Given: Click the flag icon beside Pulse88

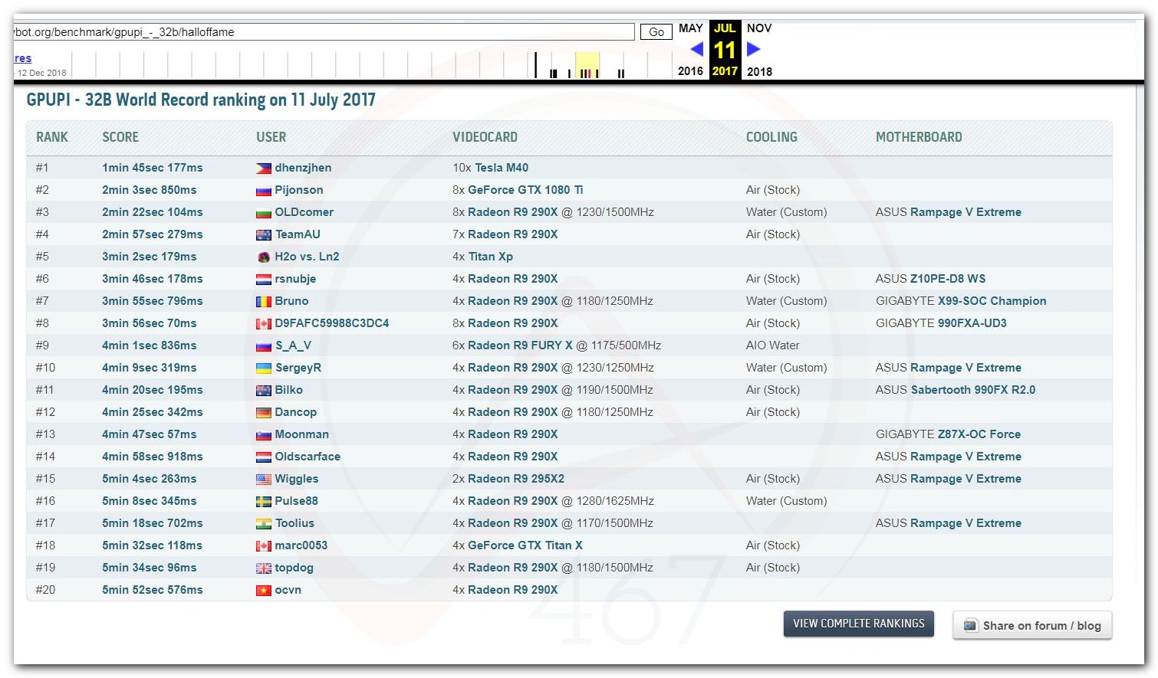Looking at the screenshot, I should 263,501.
